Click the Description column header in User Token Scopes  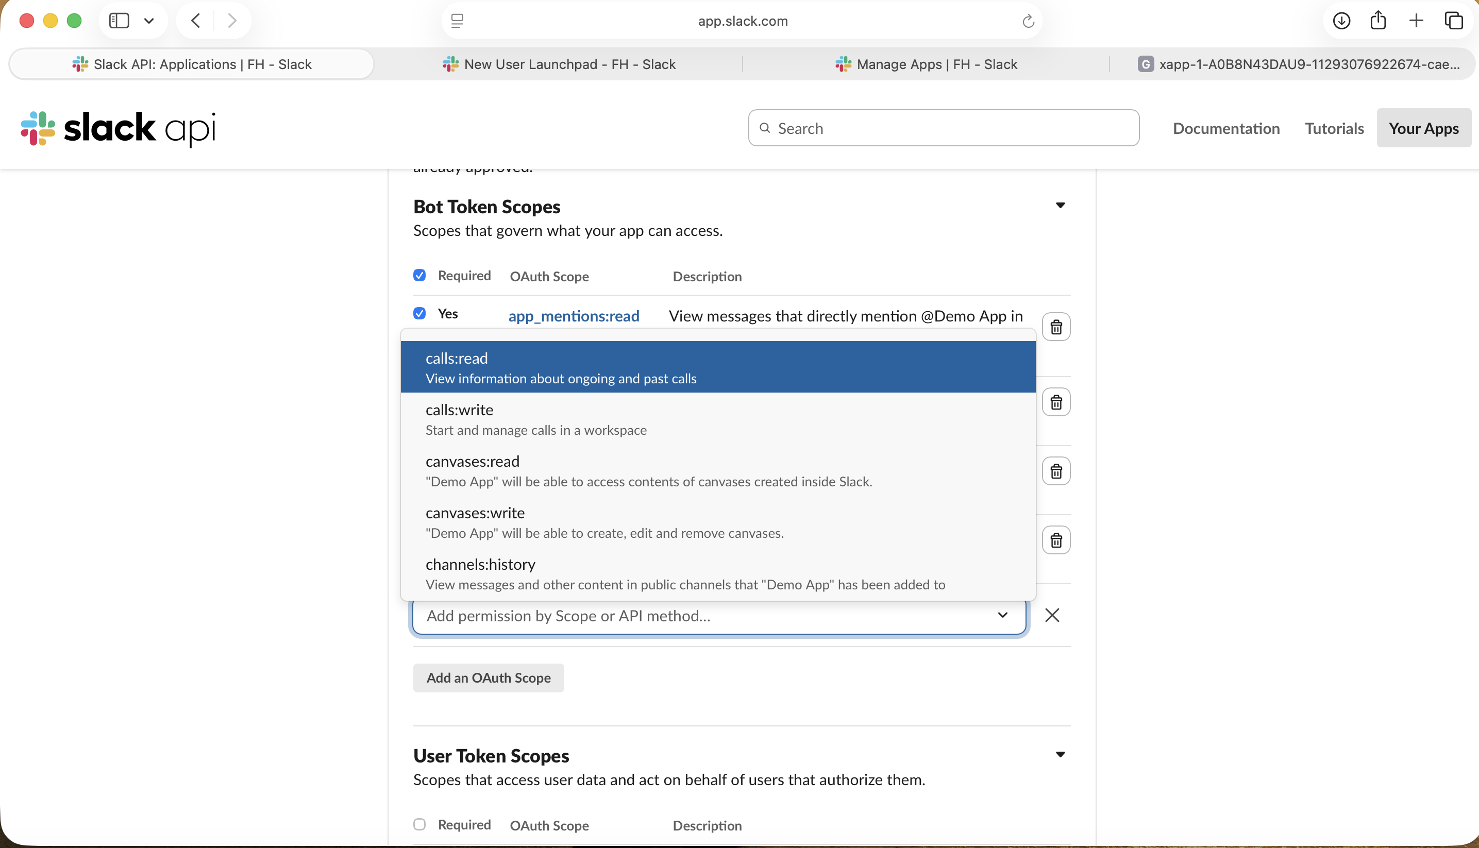(707, 825)
